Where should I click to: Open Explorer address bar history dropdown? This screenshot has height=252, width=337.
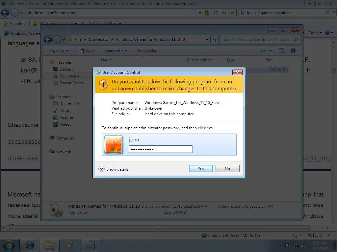207,39
